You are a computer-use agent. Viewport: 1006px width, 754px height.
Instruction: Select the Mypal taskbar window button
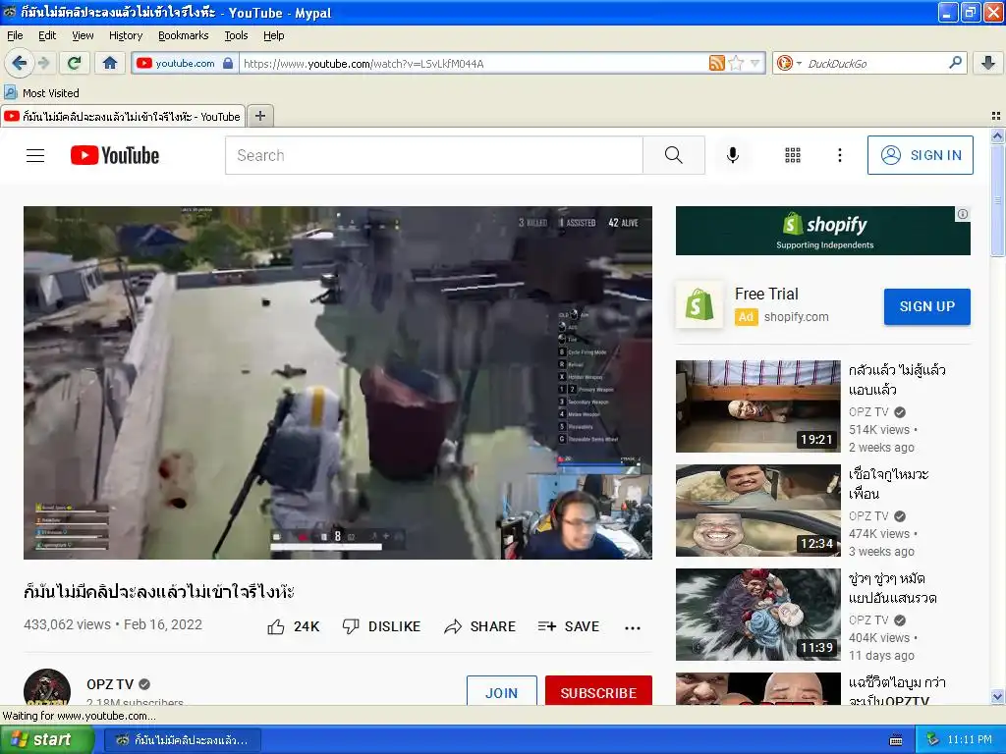(x=183, y=740)
